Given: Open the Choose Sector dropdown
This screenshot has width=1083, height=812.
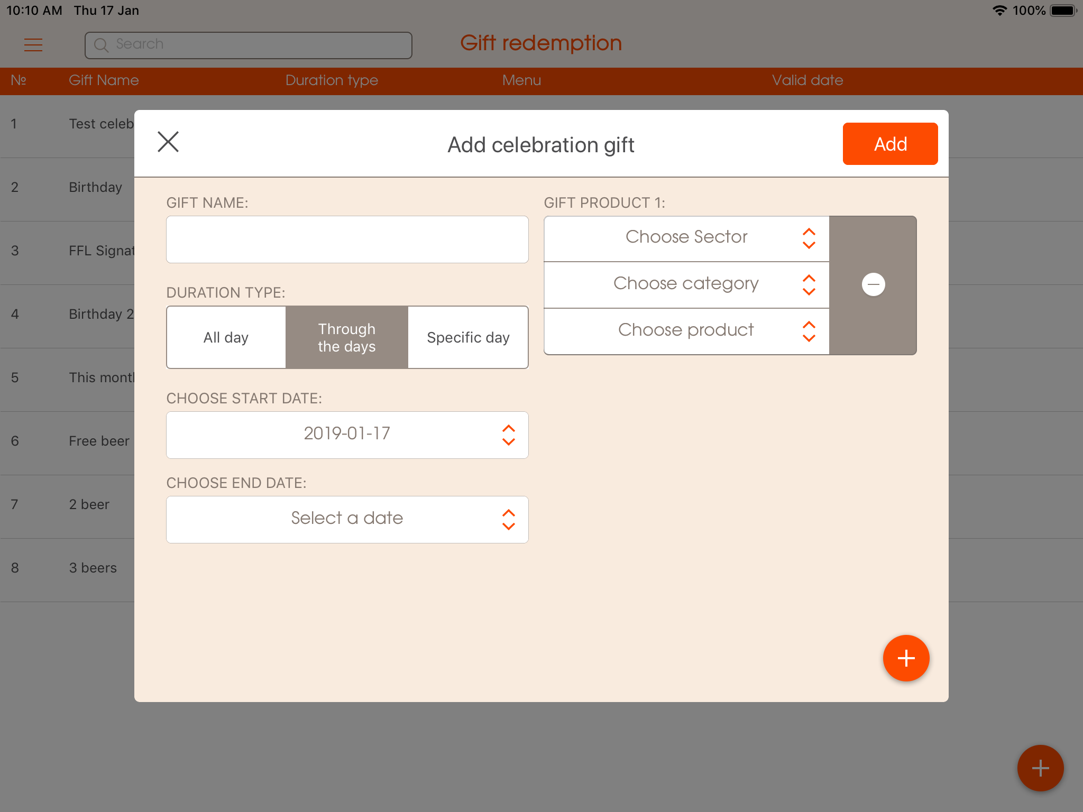Looking at the screenshot, I should (686, 238).
